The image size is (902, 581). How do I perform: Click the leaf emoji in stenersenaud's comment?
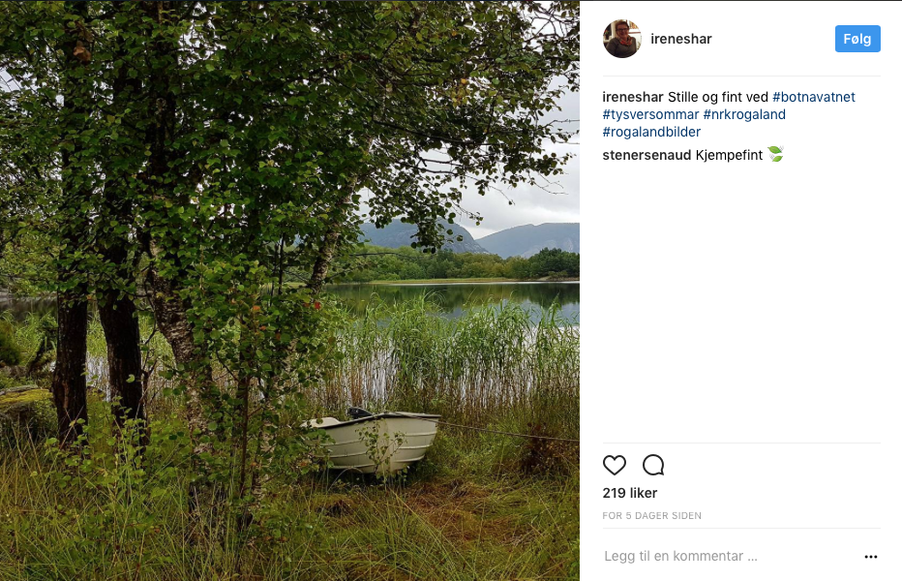[x=775, y=154]
